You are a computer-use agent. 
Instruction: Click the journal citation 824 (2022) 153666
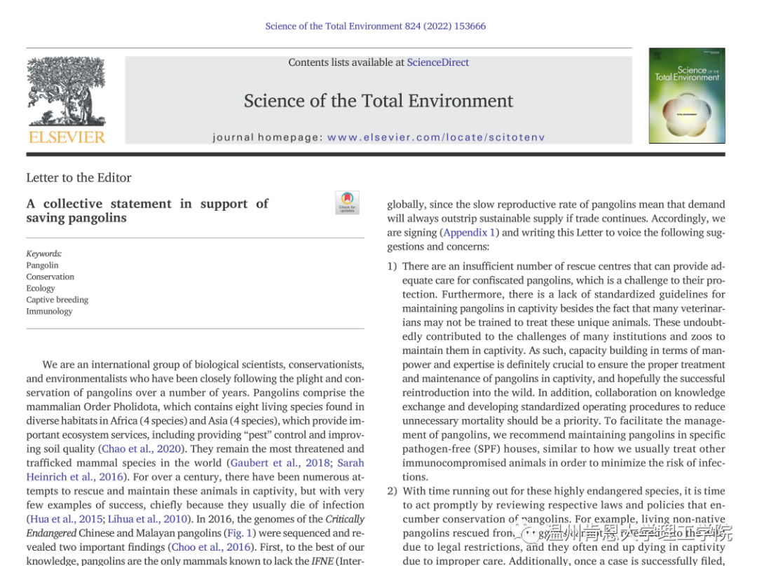click(x=376, y=26)
